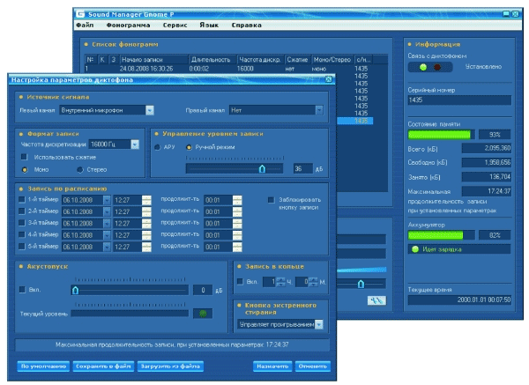529x385 pixels.
Task: Open the 2-й таймер date dropdown
Action: coord(107,211)
